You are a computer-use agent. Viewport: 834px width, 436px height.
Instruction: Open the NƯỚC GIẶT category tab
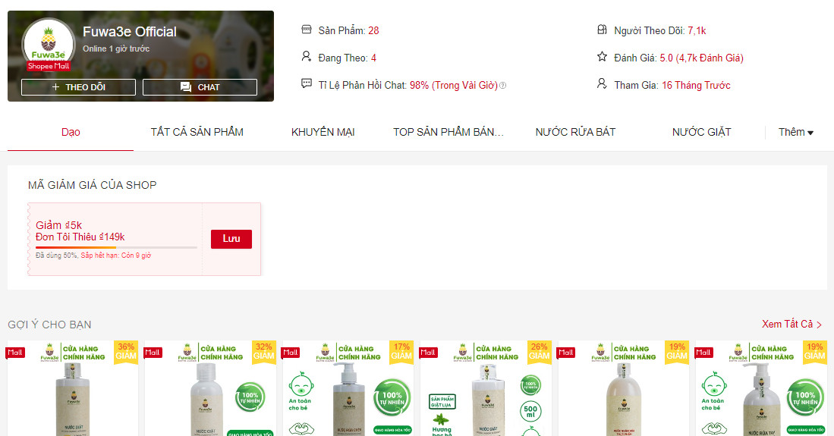click(x=701, y=133)
